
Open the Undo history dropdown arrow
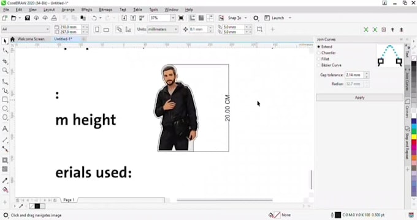tap(100, 18)
